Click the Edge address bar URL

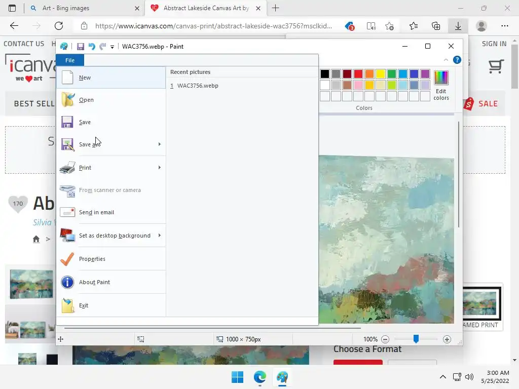point(213,26)
